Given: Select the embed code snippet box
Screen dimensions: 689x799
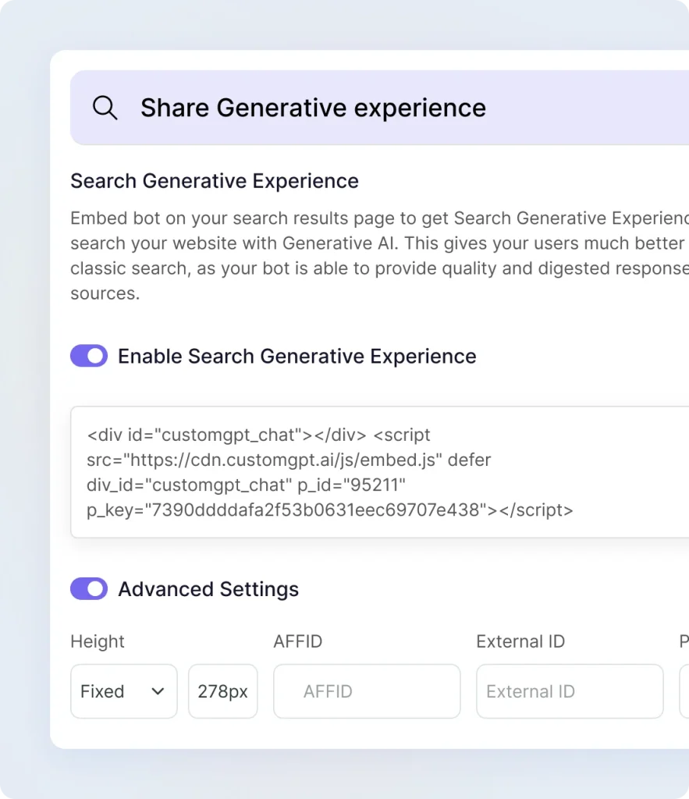Looking at the screenshot, I should pyautogui.click(x=380, y=472).
